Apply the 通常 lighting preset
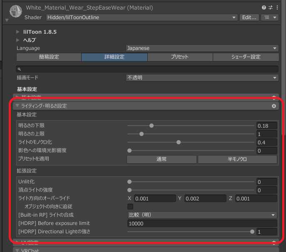The height and width of the screenshot is (252, 286). click(x=162, y=159)
